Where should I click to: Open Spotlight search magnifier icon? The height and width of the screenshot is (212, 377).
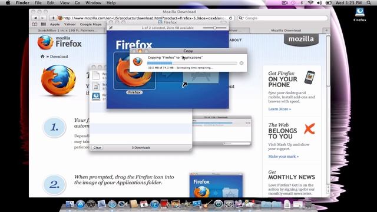point(369,3)
